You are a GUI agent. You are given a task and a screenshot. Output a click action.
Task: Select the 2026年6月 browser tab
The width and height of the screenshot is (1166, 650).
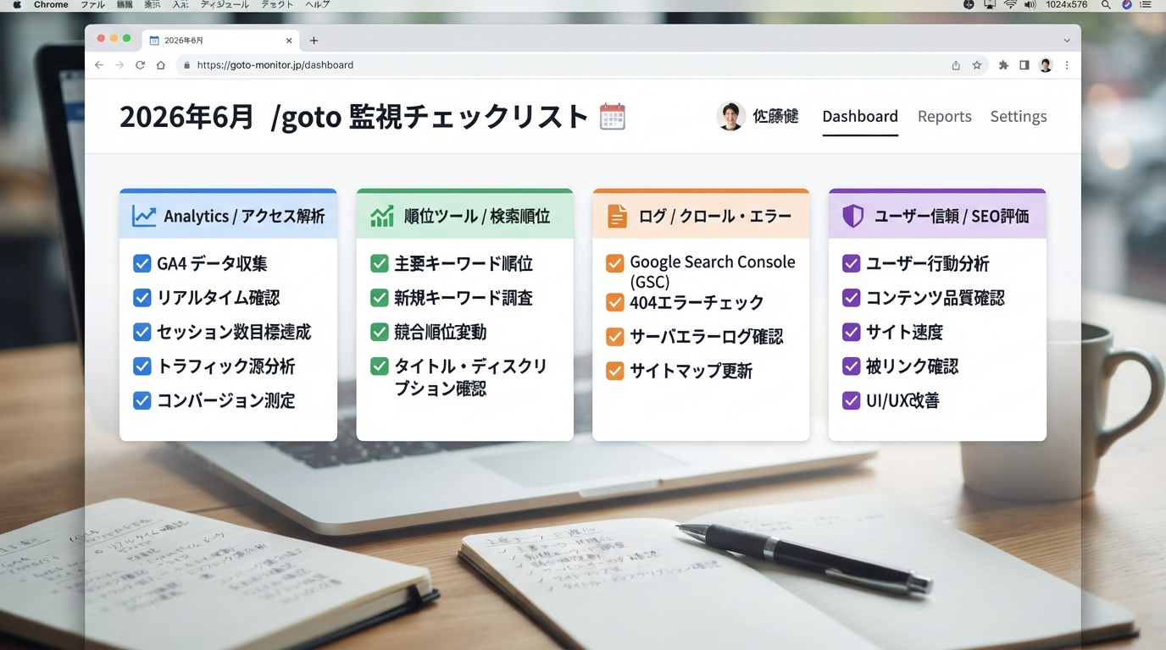pos(220,41)
